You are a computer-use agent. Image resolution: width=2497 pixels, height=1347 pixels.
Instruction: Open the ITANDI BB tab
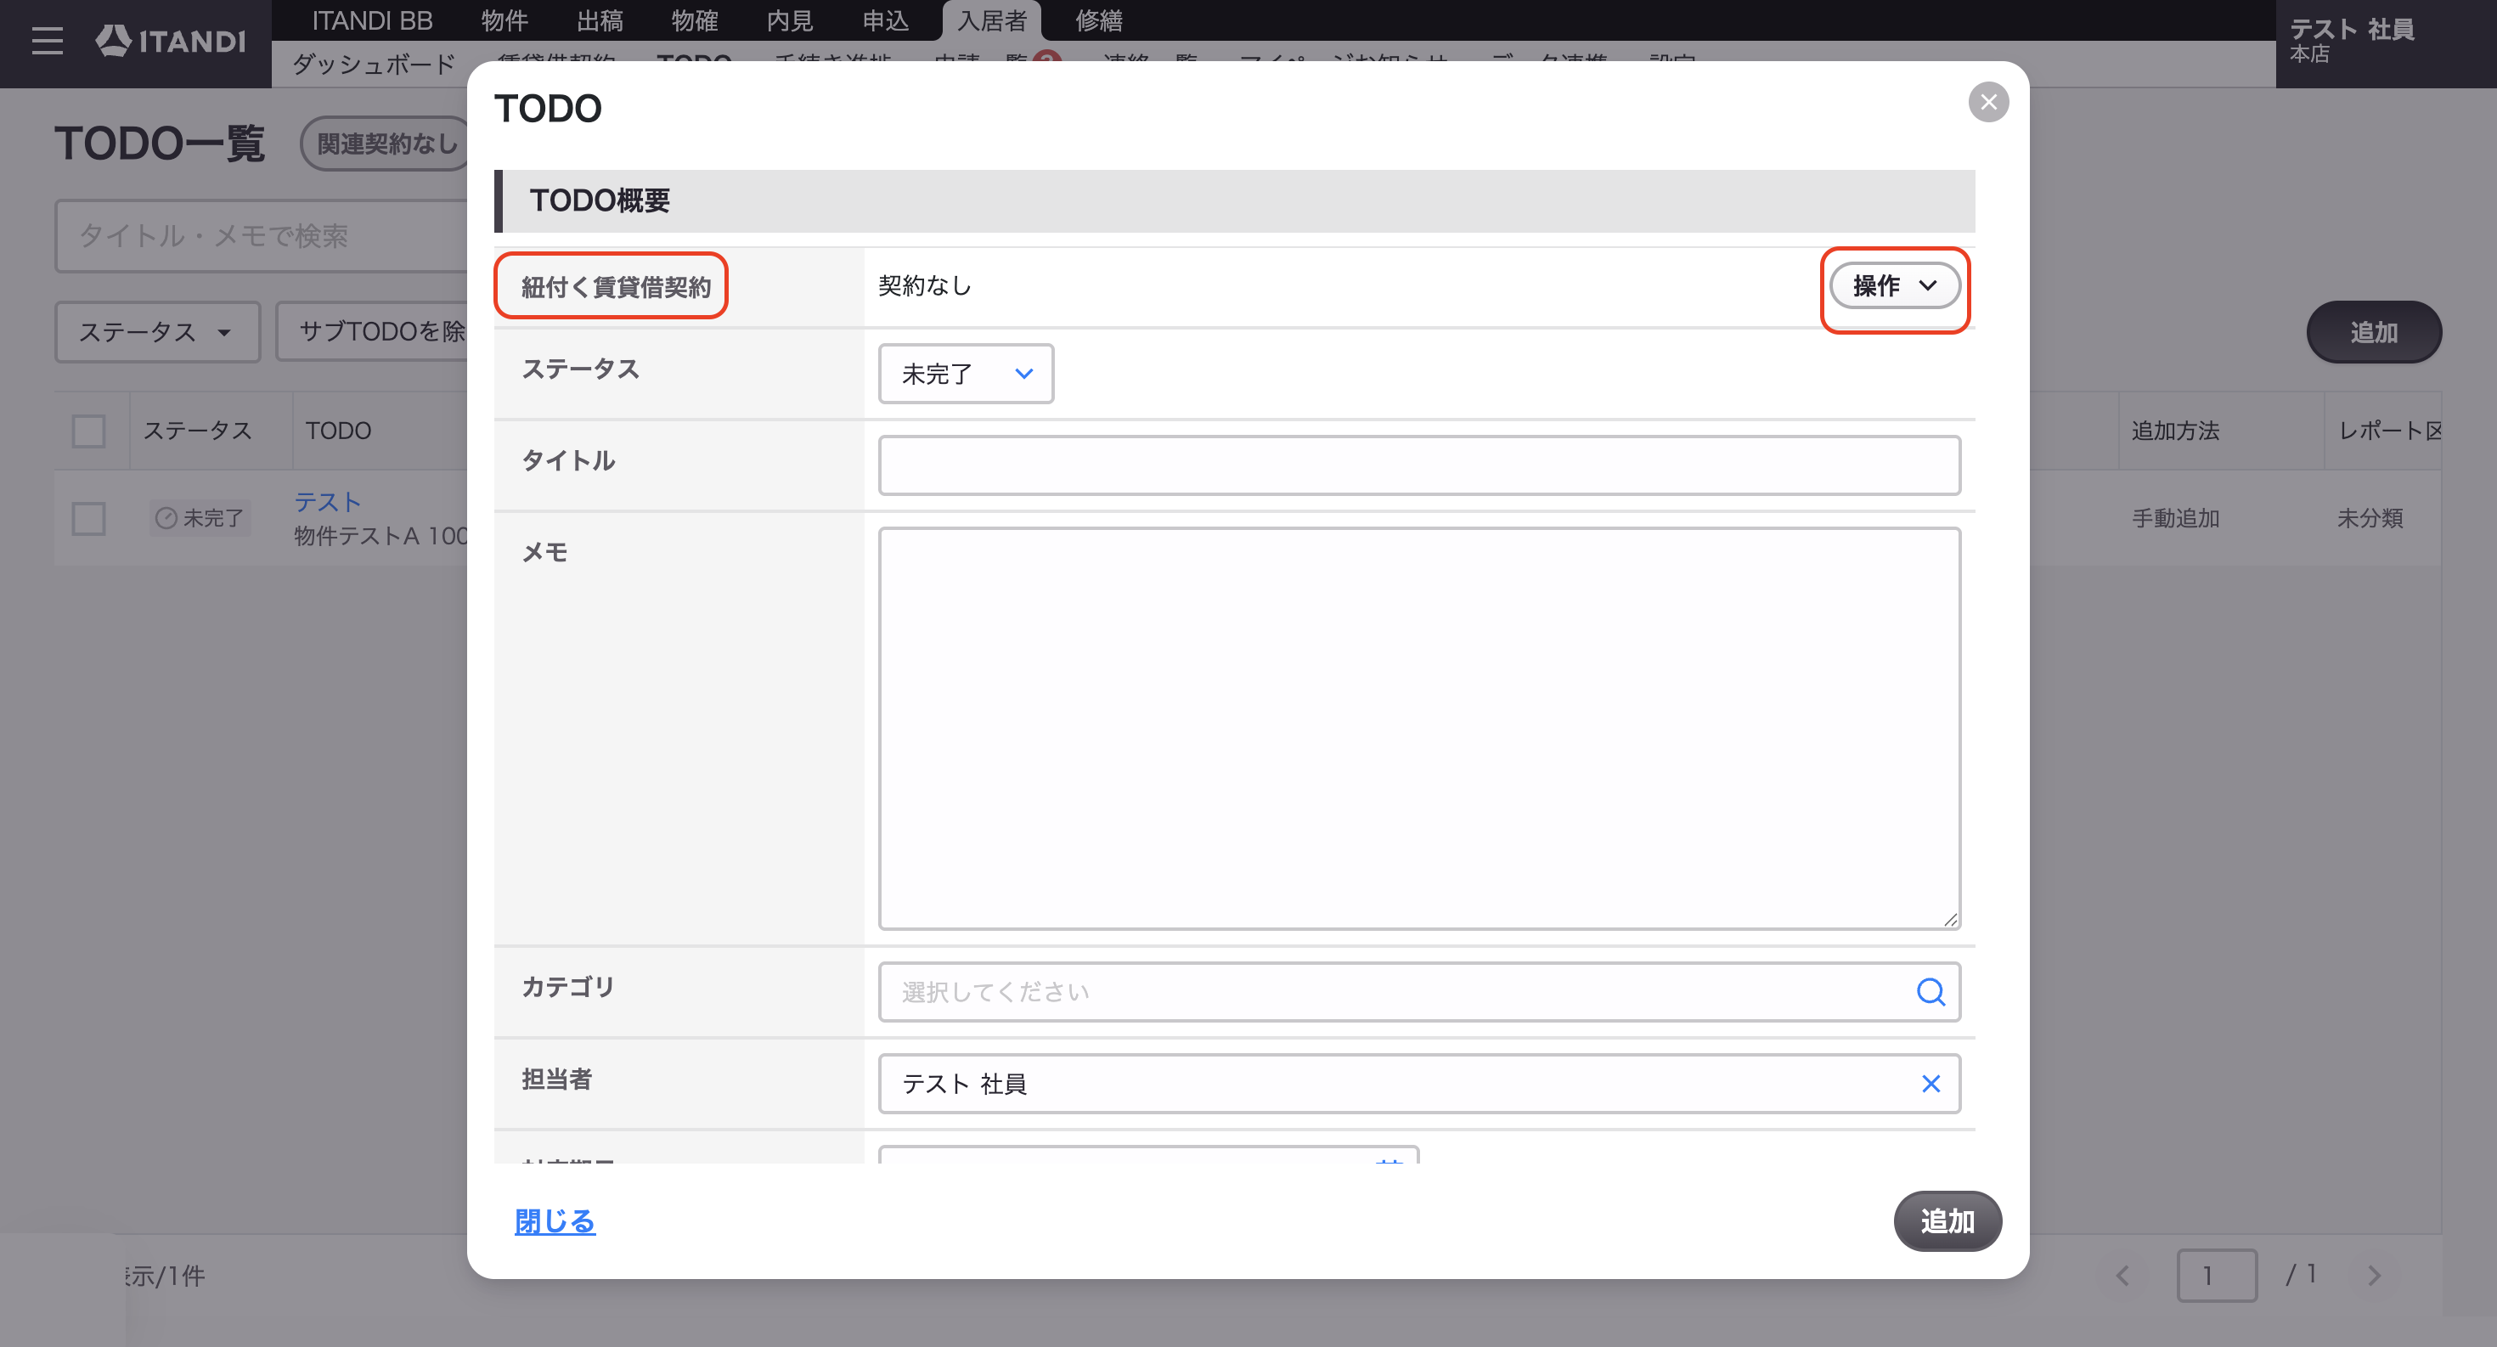coord(372,20)
